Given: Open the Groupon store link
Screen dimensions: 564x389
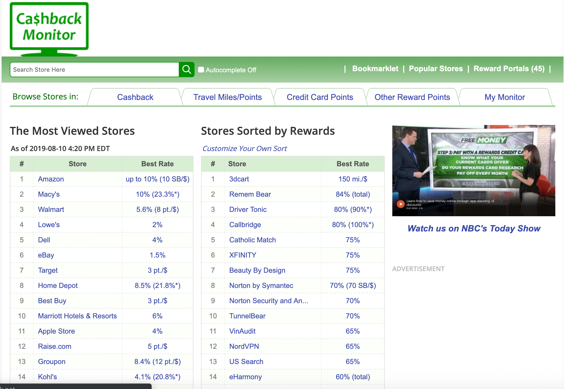Looking at the screenshot, I should pyautogui.click(x=52, y=362).
